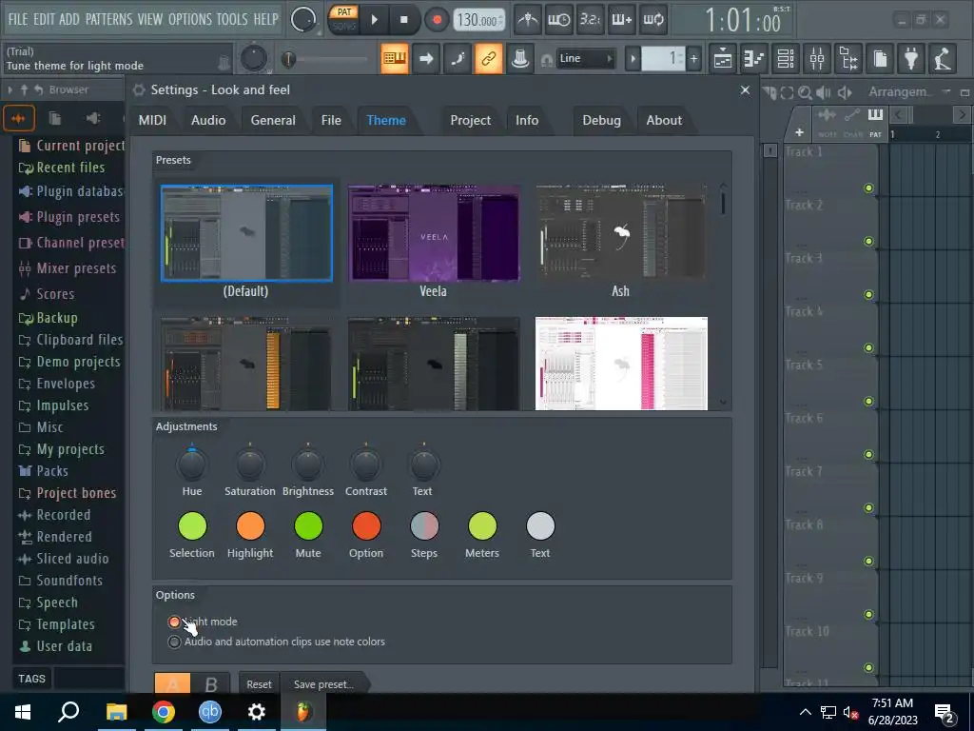Image resolution: width=974 pixels, height=731 pixels.
Task: Select the Veela theme preset
Action: 434,233
